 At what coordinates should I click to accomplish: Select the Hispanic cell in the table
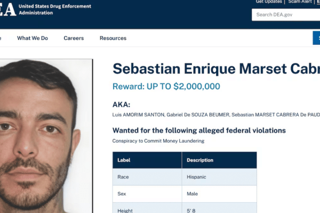coord(196,177)
